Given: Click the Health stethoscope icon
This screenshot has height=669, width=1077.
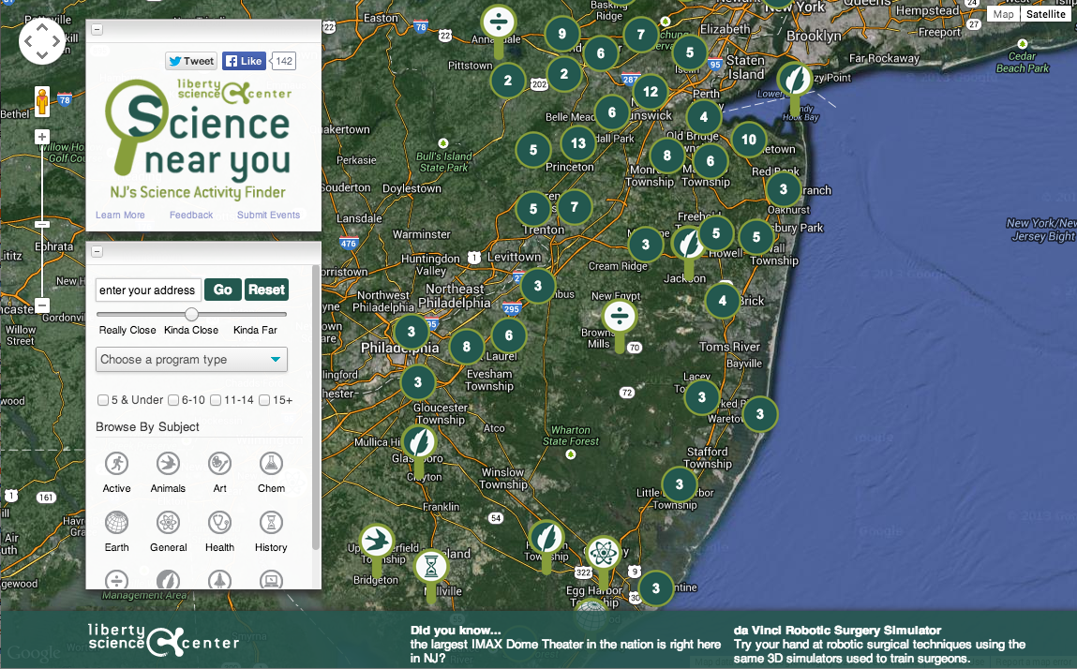Looking at the screenshot, I should coord(219,522).
